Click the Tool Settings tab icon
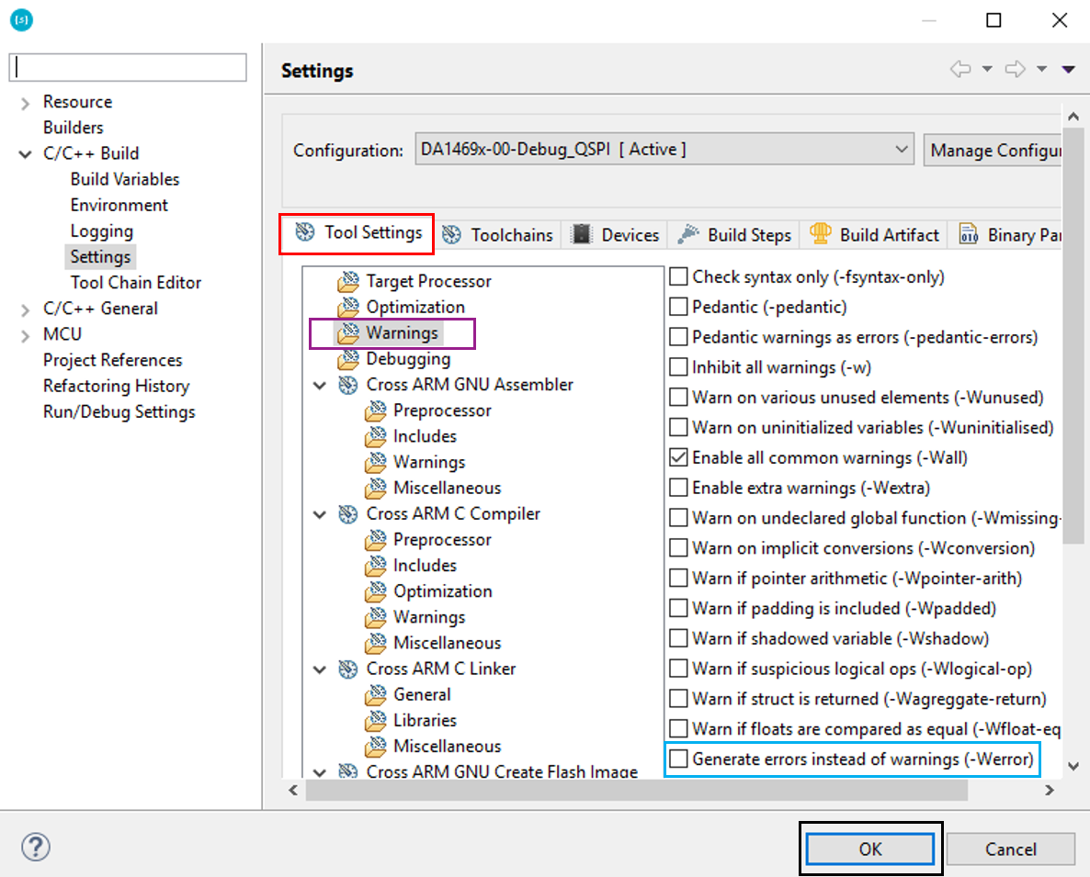The image size is (1090, 877). [x=304, y=232]
